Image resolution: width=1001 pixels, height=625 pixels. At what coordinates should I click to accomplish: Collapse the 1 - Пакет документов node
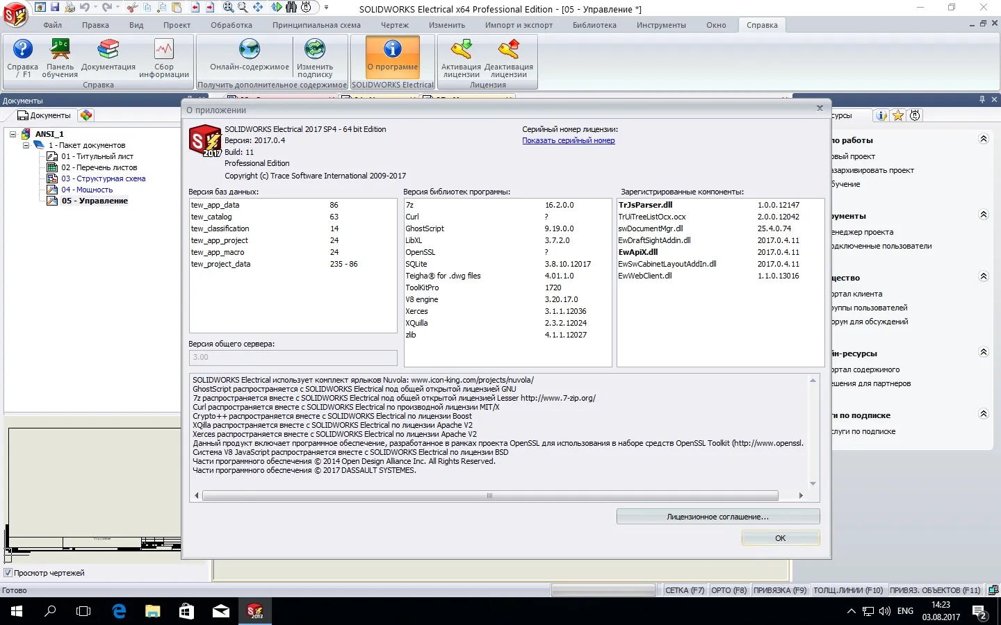26,145
